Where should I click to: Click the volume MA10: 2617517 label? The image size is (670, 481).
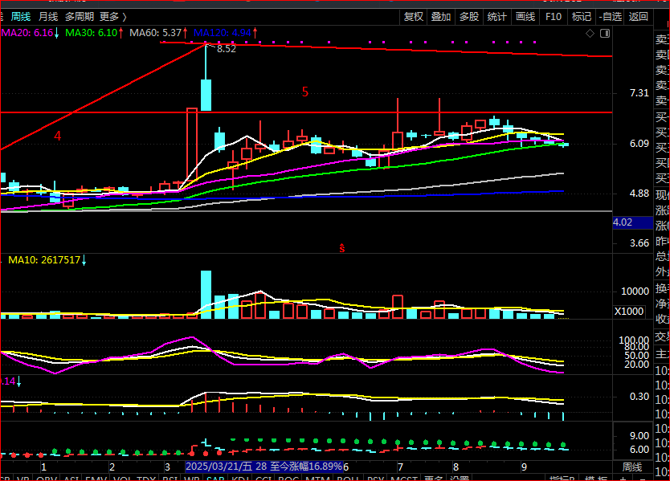47,259
